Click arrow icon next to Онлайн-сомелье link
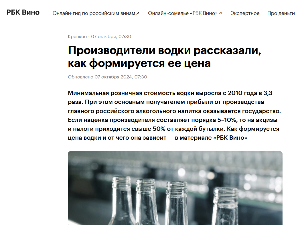The image size is (302, 225). (x=220, y=13)
